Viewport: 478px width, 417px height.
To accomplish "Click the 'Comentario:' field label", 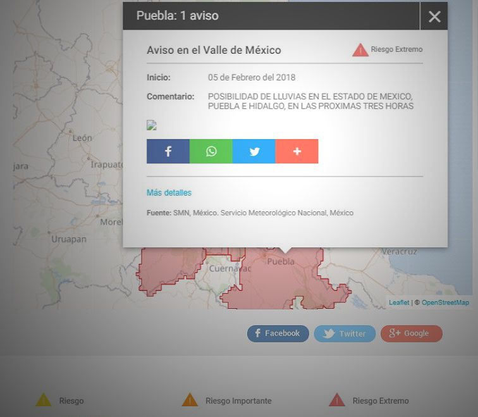I will (x=171, y=96).
